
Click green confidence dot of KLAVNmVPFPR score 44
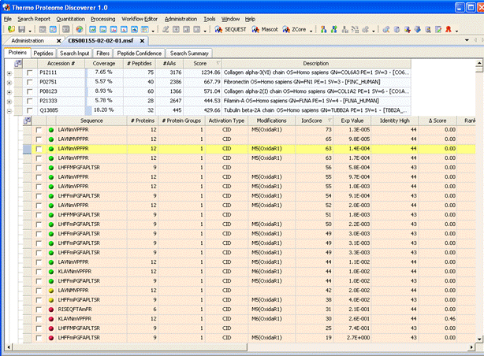(x=51, y=272)
